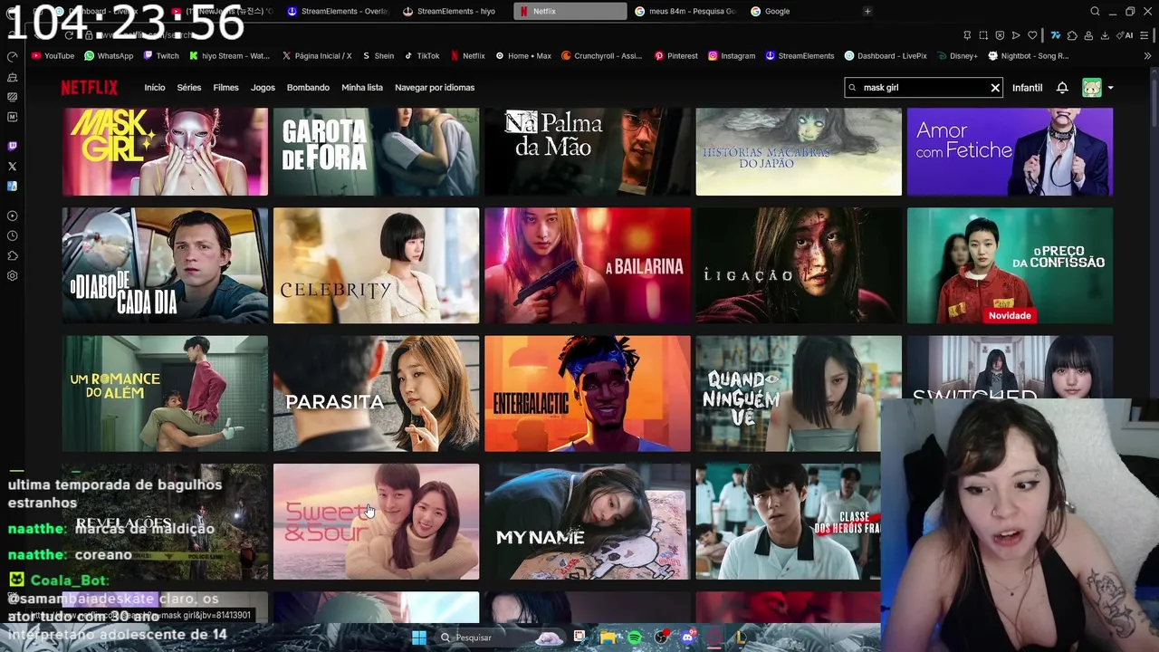The width and height of the screenshot is (1159, 652).
Task: Open the Pinterest bookmark
Action: tap(675, 56)
